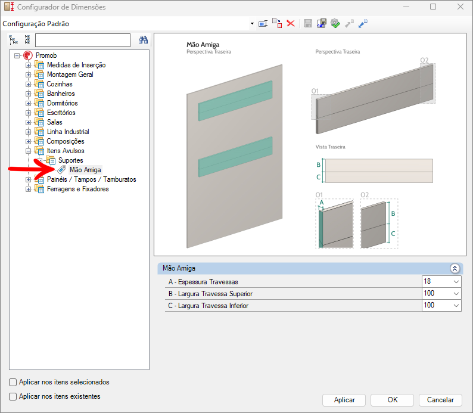Click the duplicate configuration icon
Screen dimensions: 473x413
277,23
